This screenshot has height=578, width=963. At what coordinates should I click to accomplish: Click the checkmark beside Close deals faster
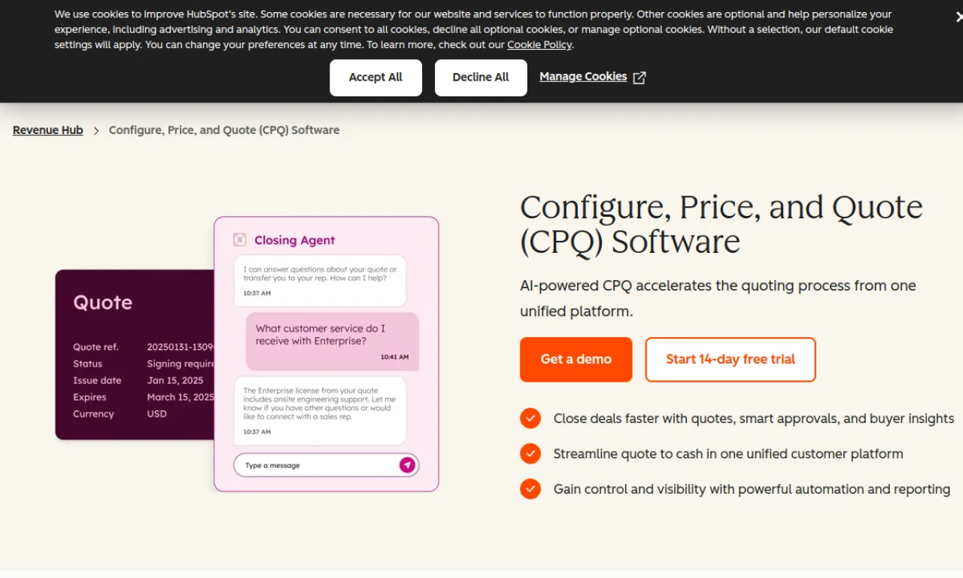pyautogui.click(x=530, y=418)
